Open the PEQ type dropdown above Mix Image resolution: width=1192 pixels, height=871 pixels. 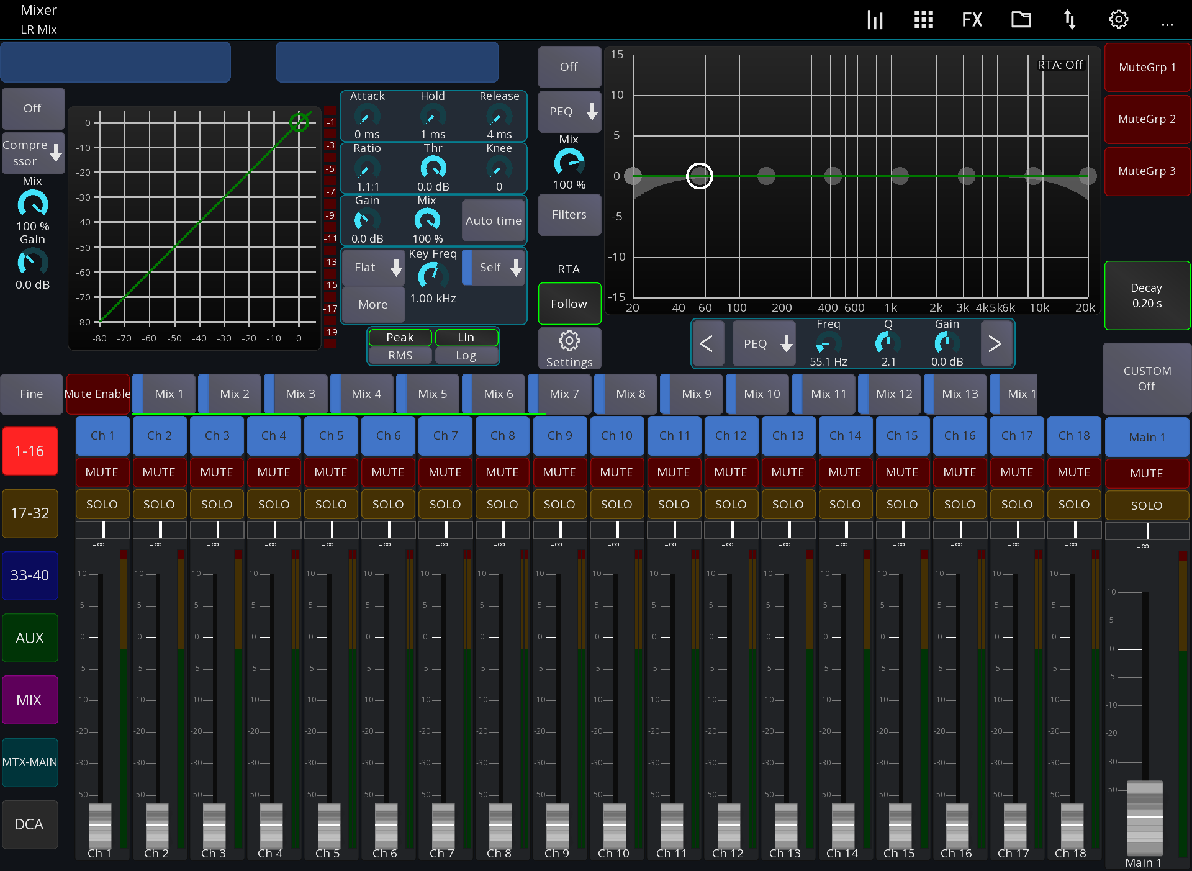(x=569, y=112)
